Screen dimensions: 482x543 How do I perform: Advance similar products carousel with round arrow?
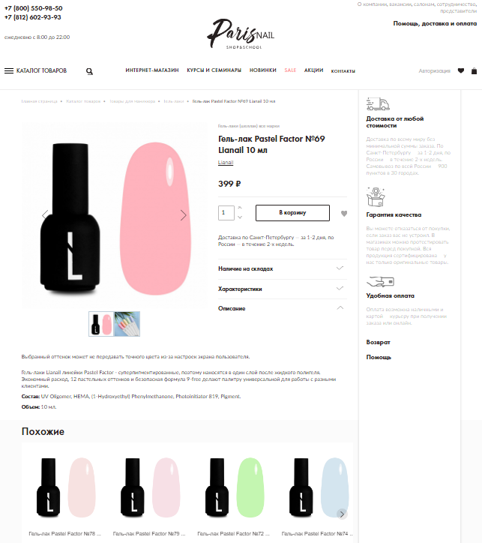click(x=342, y=514)
